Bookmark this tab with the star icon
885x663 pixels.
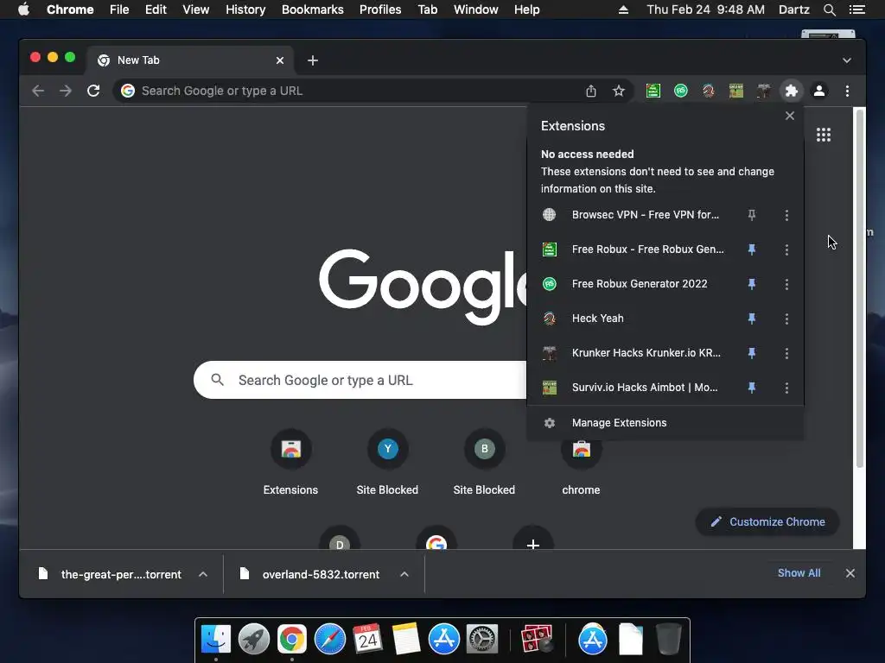tap(619, 91)
